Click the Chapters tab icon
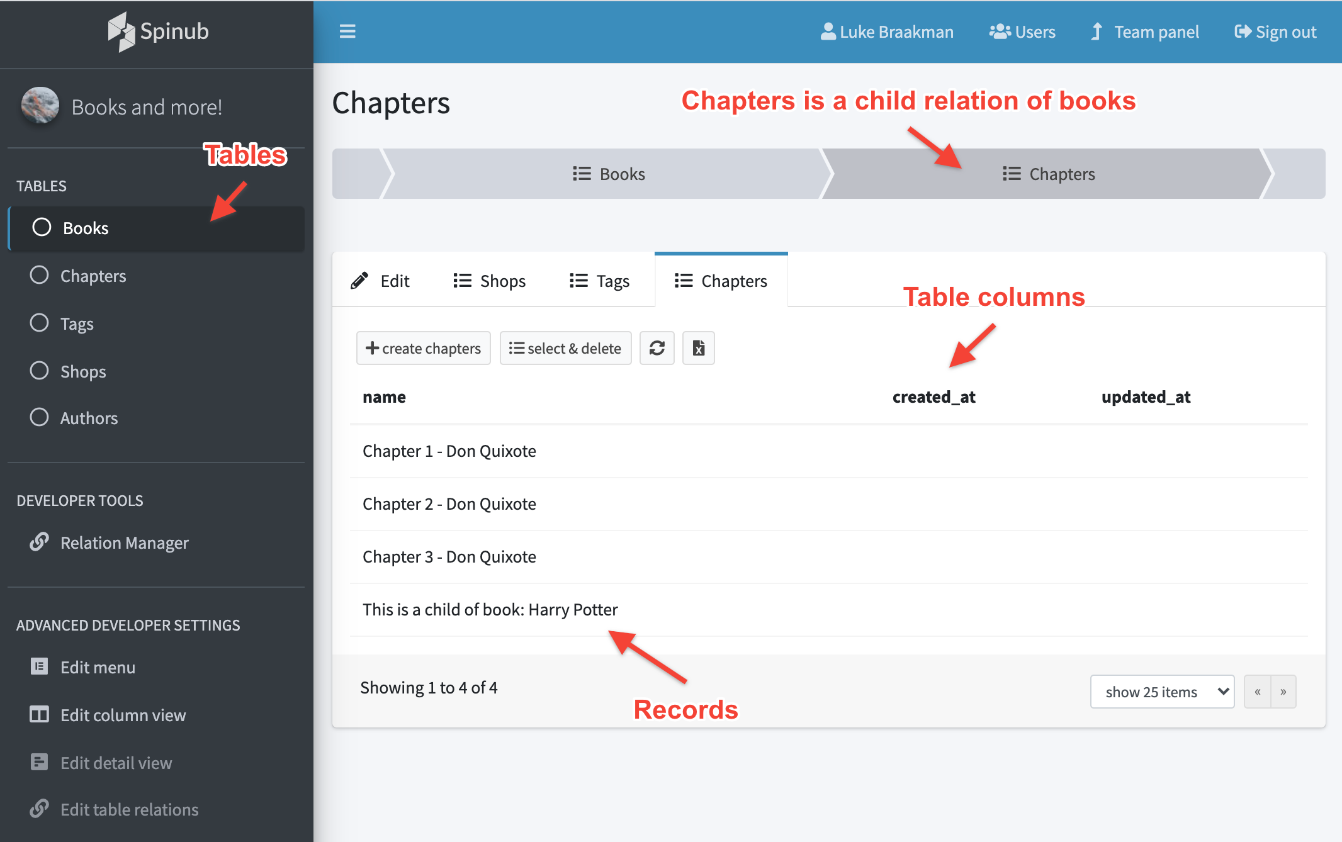This screenshot has height=842, width=1342. pos(684,280)
